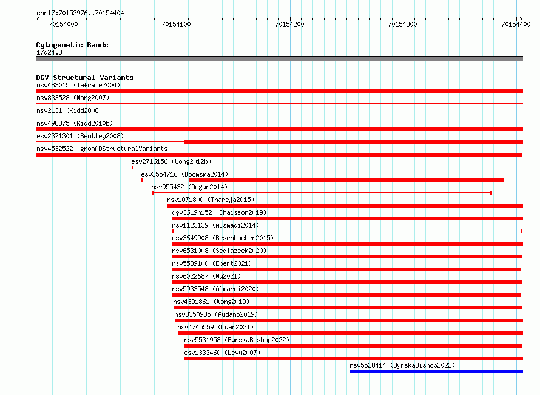Click ruler position 70154200

tap(289, 24)
